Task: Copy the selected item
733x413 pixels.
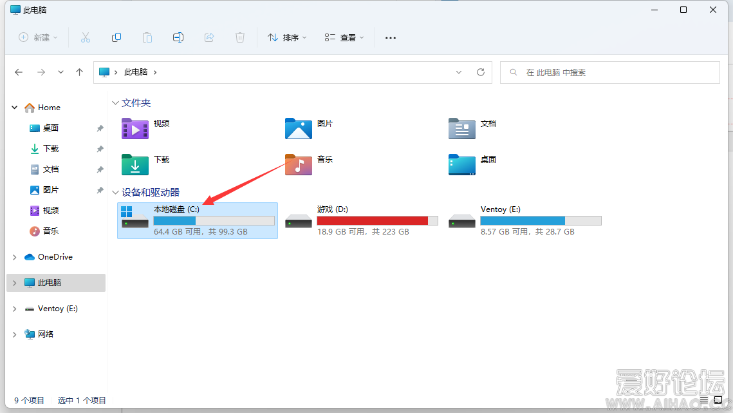Action: [x=116, y=37]
